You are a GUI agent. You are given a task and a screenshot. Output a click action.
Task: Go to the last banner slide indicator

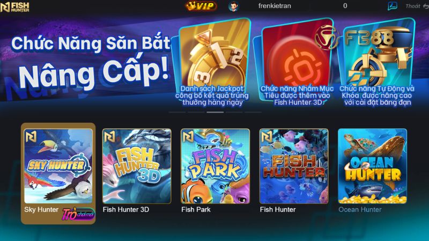point(253,112)
